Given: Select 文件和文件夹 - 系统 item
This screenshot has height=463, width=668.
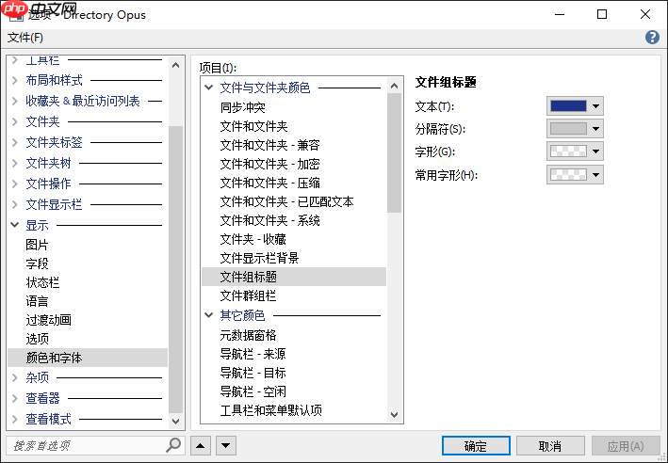Looking at the screenshot, I should 270,220.
